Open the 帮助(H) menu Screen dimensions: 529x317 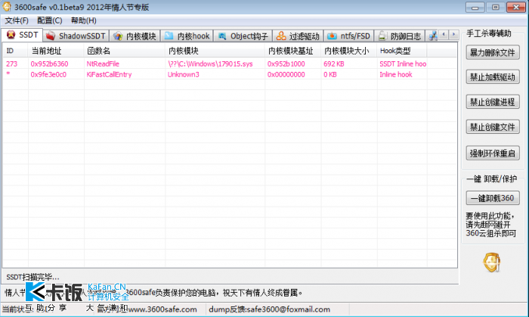coord(84,20)
